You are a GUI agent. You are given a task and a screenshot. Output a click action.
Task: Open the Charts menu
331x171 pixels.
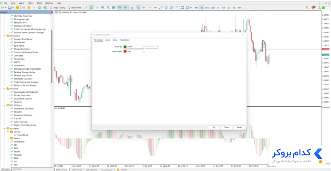(30, 3)
